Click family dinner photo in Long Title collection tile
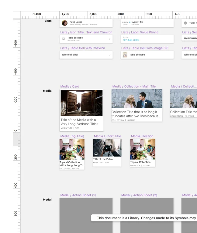 pyautogui.click(x=72, y=149)
